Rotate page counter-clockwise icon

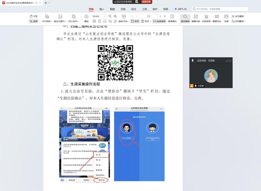click(110, 21)
